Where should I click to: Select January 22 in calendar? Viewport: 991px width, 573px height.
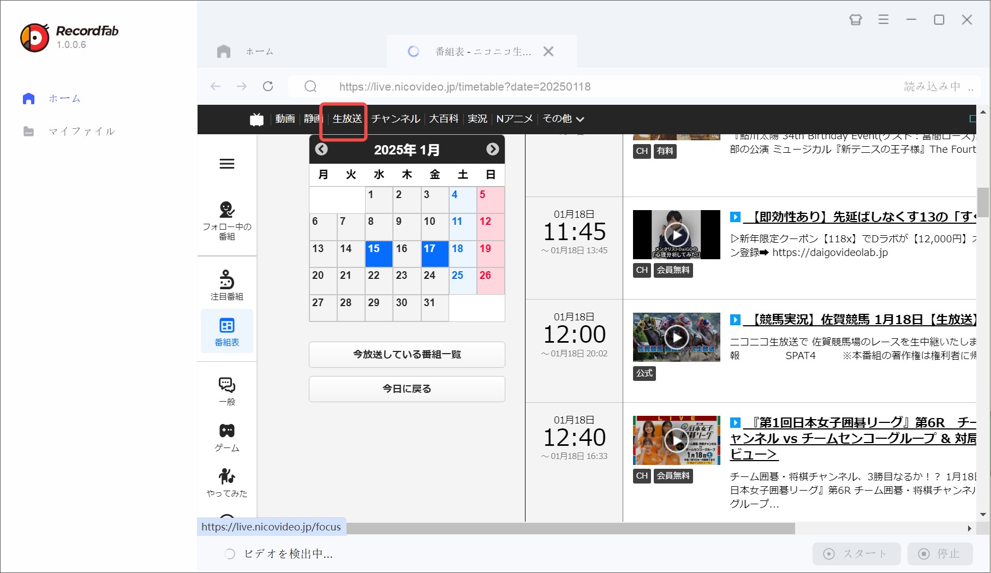pyautogui.click(x=379, y=281)
